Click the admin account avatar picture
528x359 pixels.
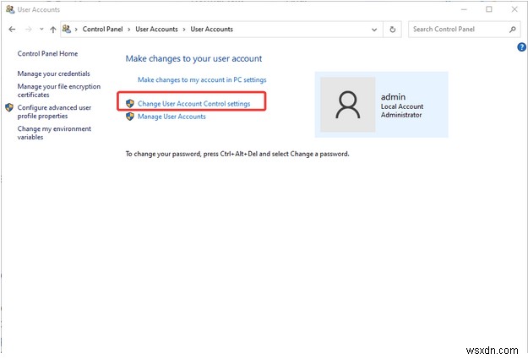(x=347, y=105)
